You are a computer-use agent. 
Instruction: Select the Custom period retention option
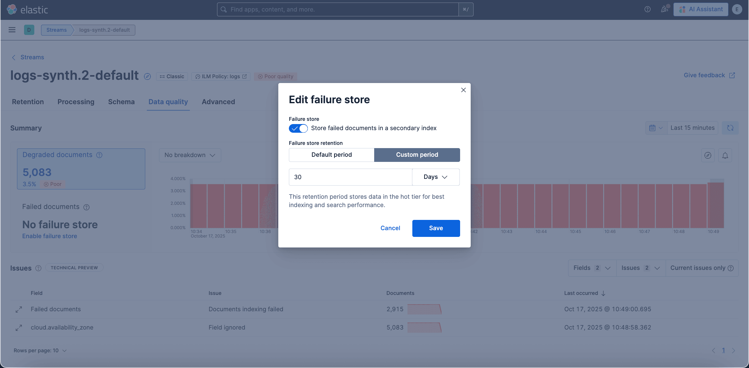point(417,155)
